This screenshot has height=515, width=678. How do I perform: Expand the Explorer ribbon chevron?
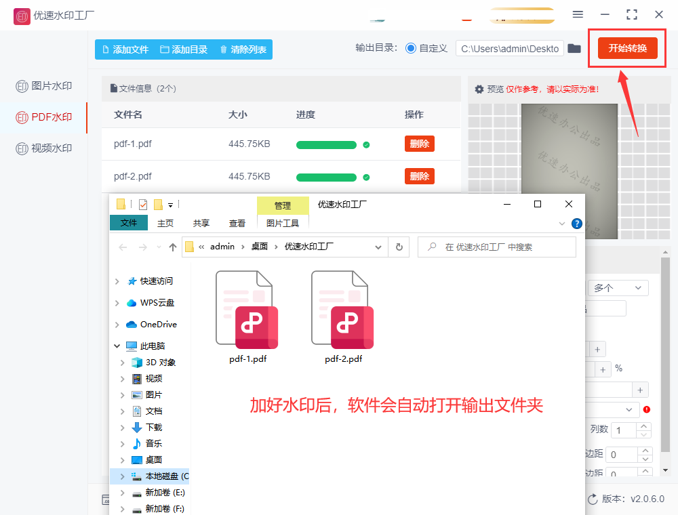click(561, 224)
